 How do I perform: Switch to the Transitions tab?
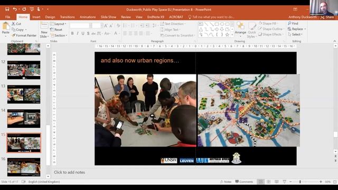[67, 17]
